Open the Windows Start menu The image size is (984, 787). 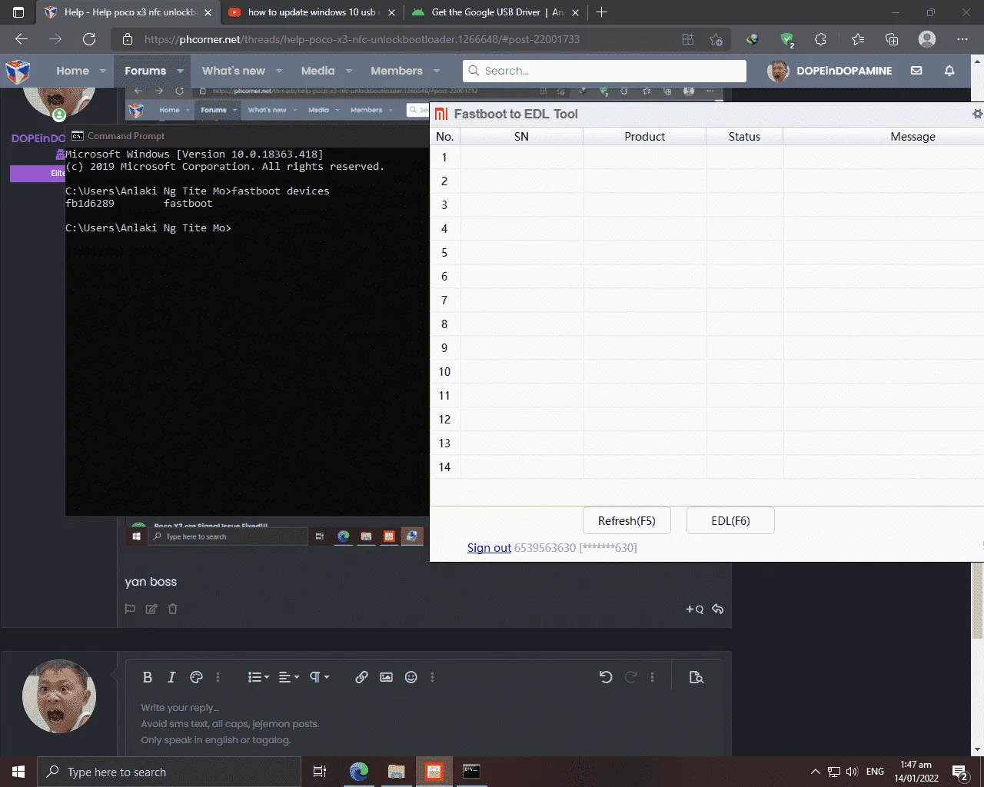[18, 772]
